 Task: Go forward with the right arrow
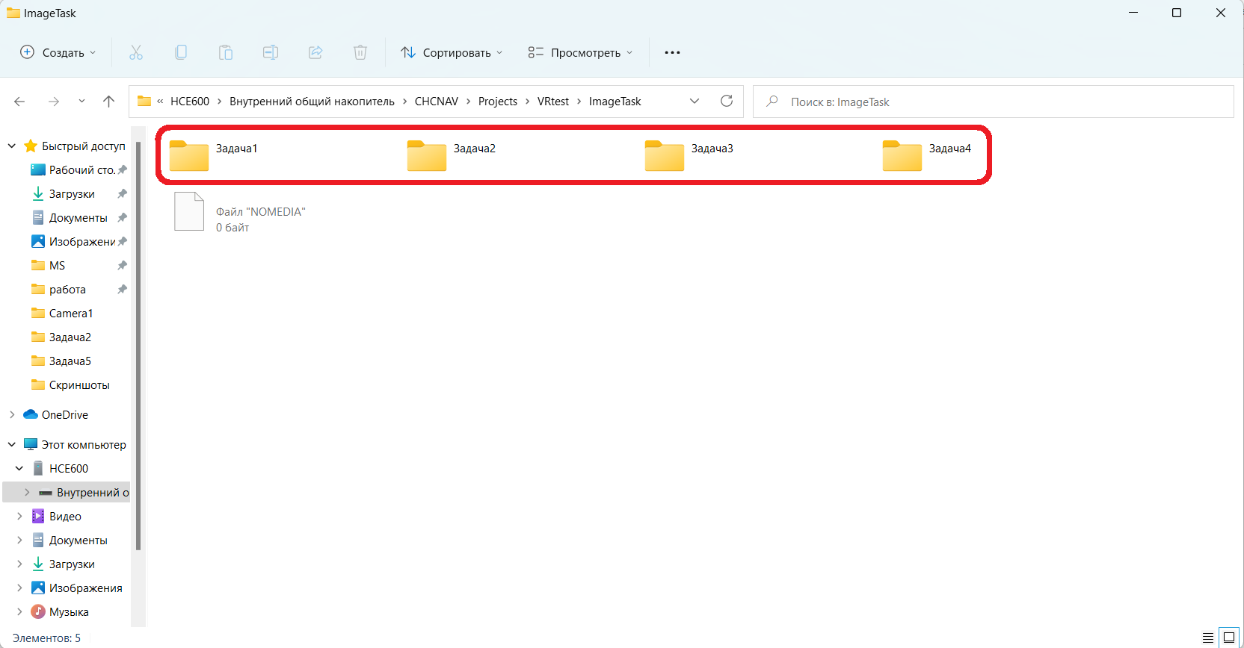[x=54, y=102]
